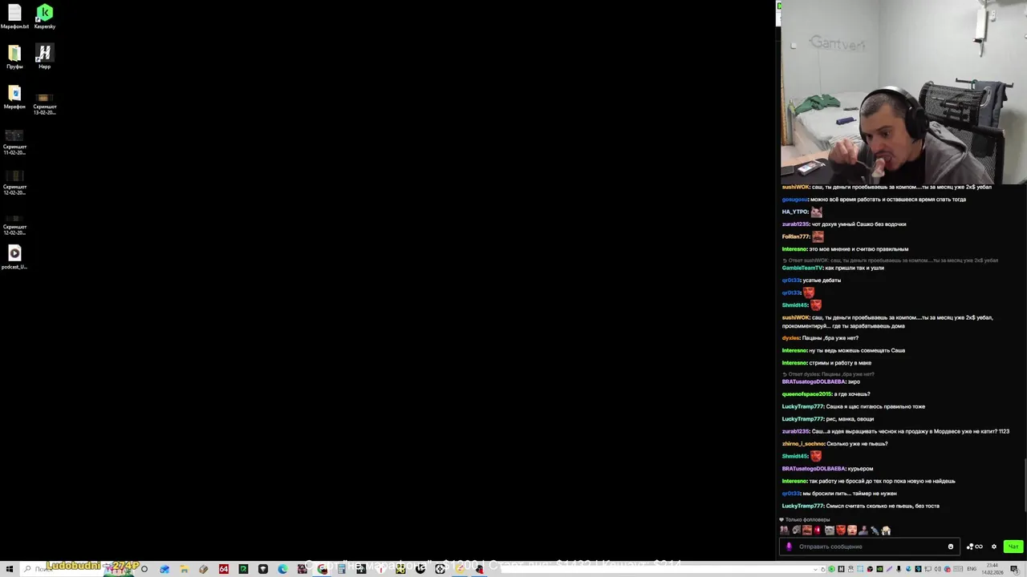This screenshot has height=577, width=1027.
Task: Open the podcast_U media file on desktop
Action: [x=14, y=256]
